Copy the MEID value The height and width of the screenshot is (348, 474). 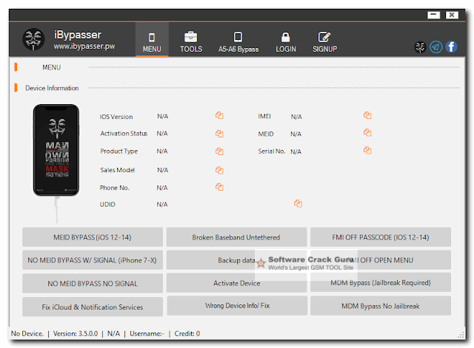coord(367,133)
